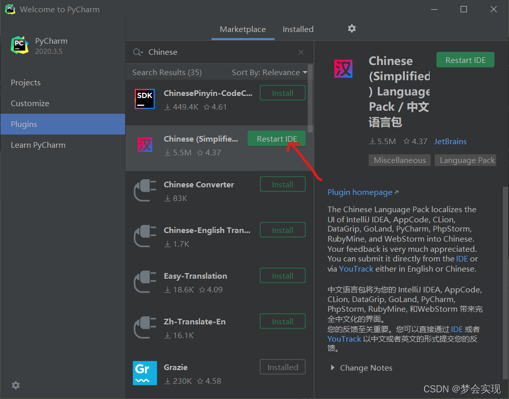509x399 pixels.
Task: Clear the Chinese search text with X
Action: click(x=301, y=52)
